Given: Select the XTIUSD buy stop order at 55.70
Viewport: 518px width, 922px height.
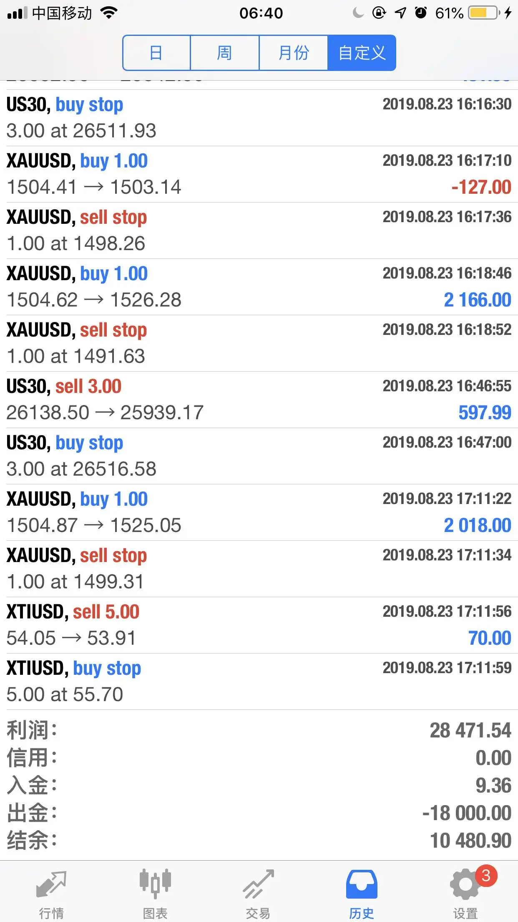Looking at the screenshot, I should pos(259,681).
